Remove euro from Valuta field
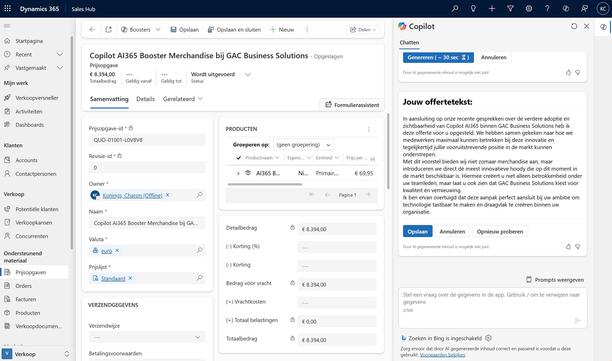The height and width of the screenshot is (361, 612). tap(117, 250)
